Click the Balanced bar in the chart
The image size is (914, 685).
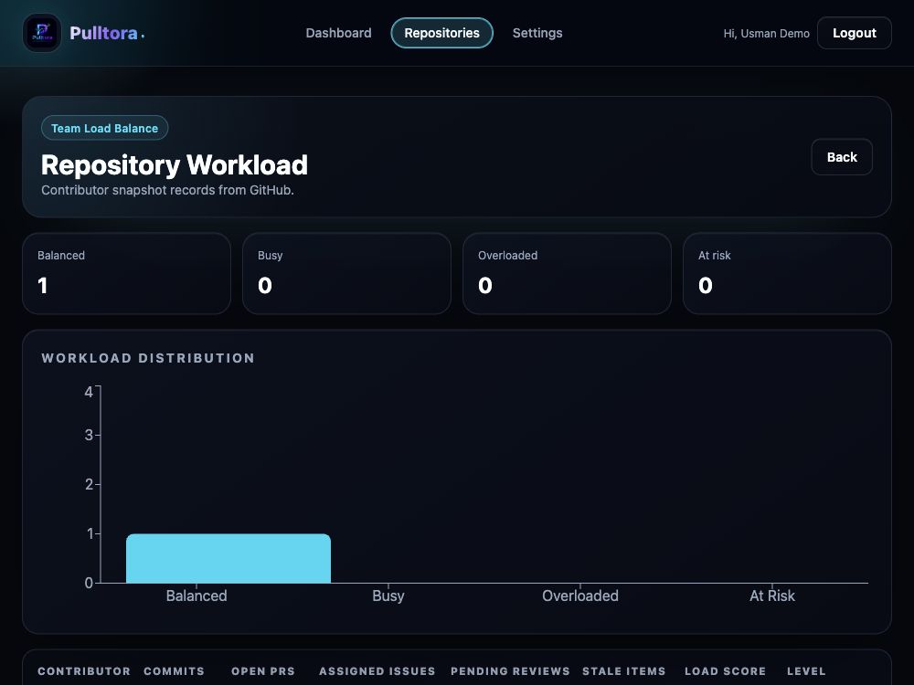[228, 559]
